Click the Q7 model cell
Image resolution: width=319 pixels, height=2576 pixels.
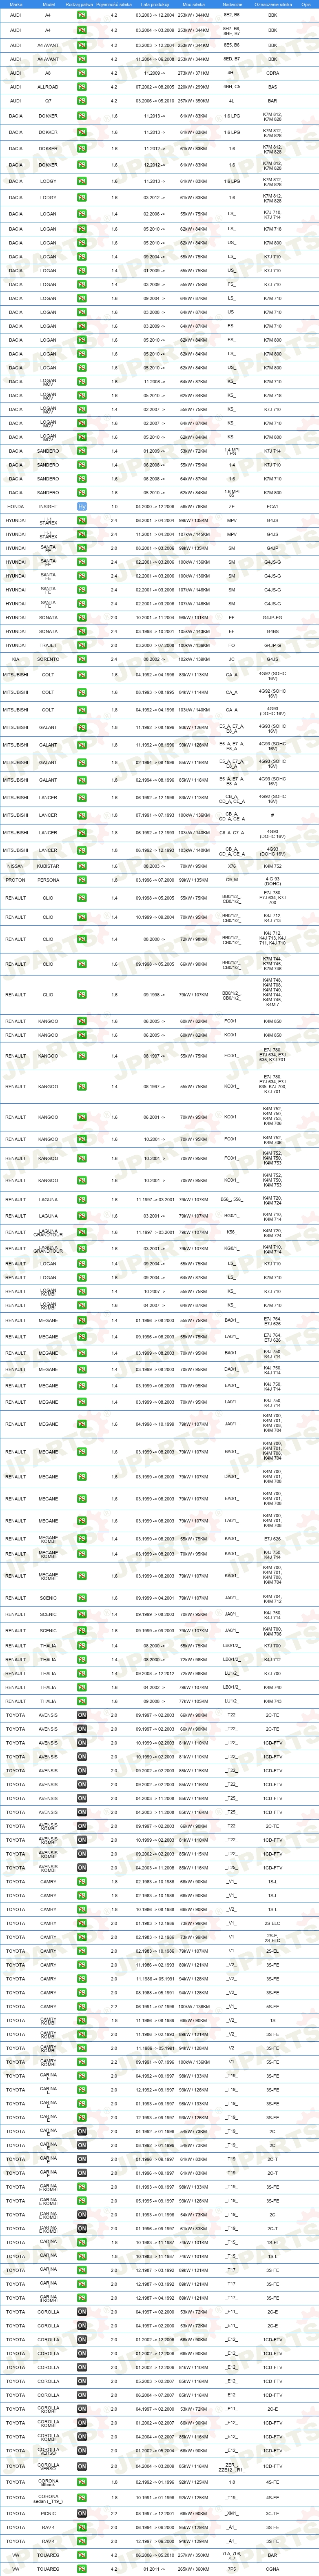[48, 101]
